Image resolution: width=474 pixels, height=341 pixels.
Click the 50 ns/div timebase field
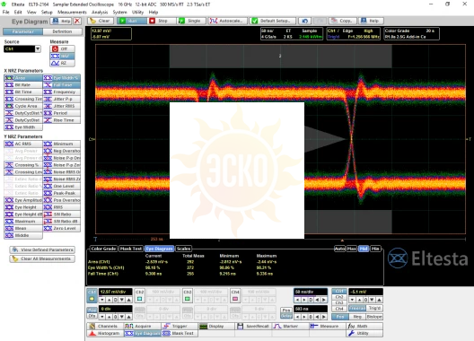[x=311, y=292]
